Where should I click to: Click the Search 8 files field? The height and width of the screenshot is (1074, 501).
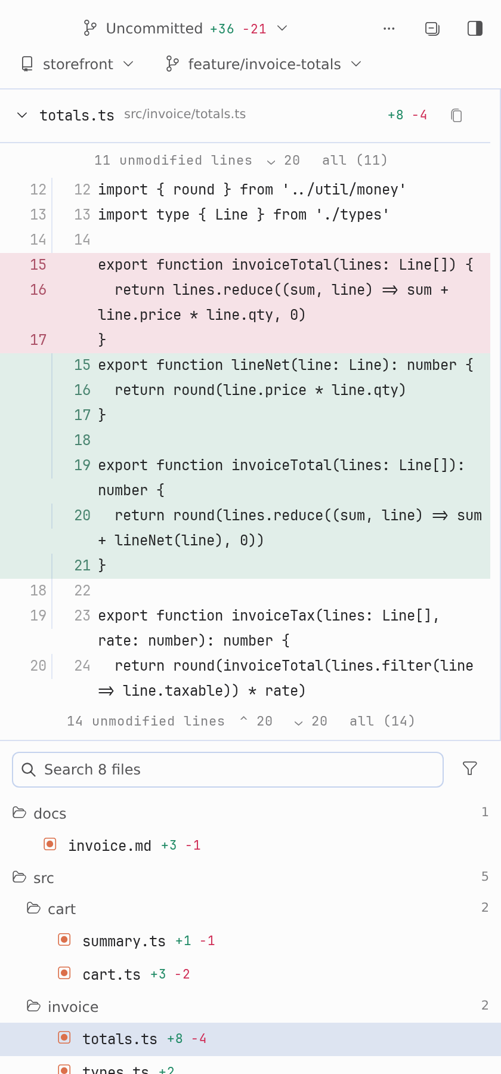[228, 770]
